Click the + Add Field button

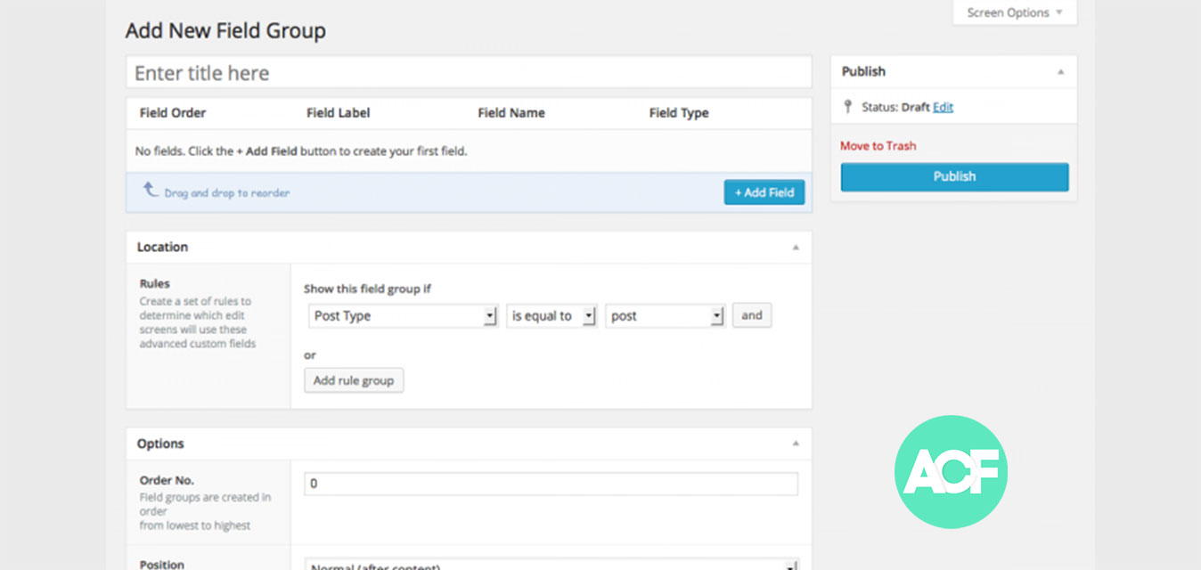764,191
